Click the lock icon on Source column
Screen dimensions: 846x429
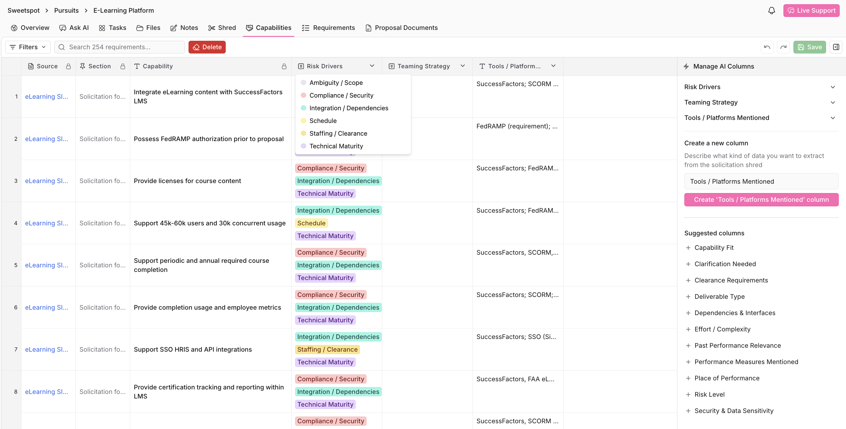(68, 66)
